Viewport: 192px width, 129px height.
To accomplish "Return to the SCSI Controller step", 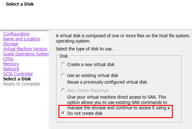I will pyautogui.click(x=18, y=74).
